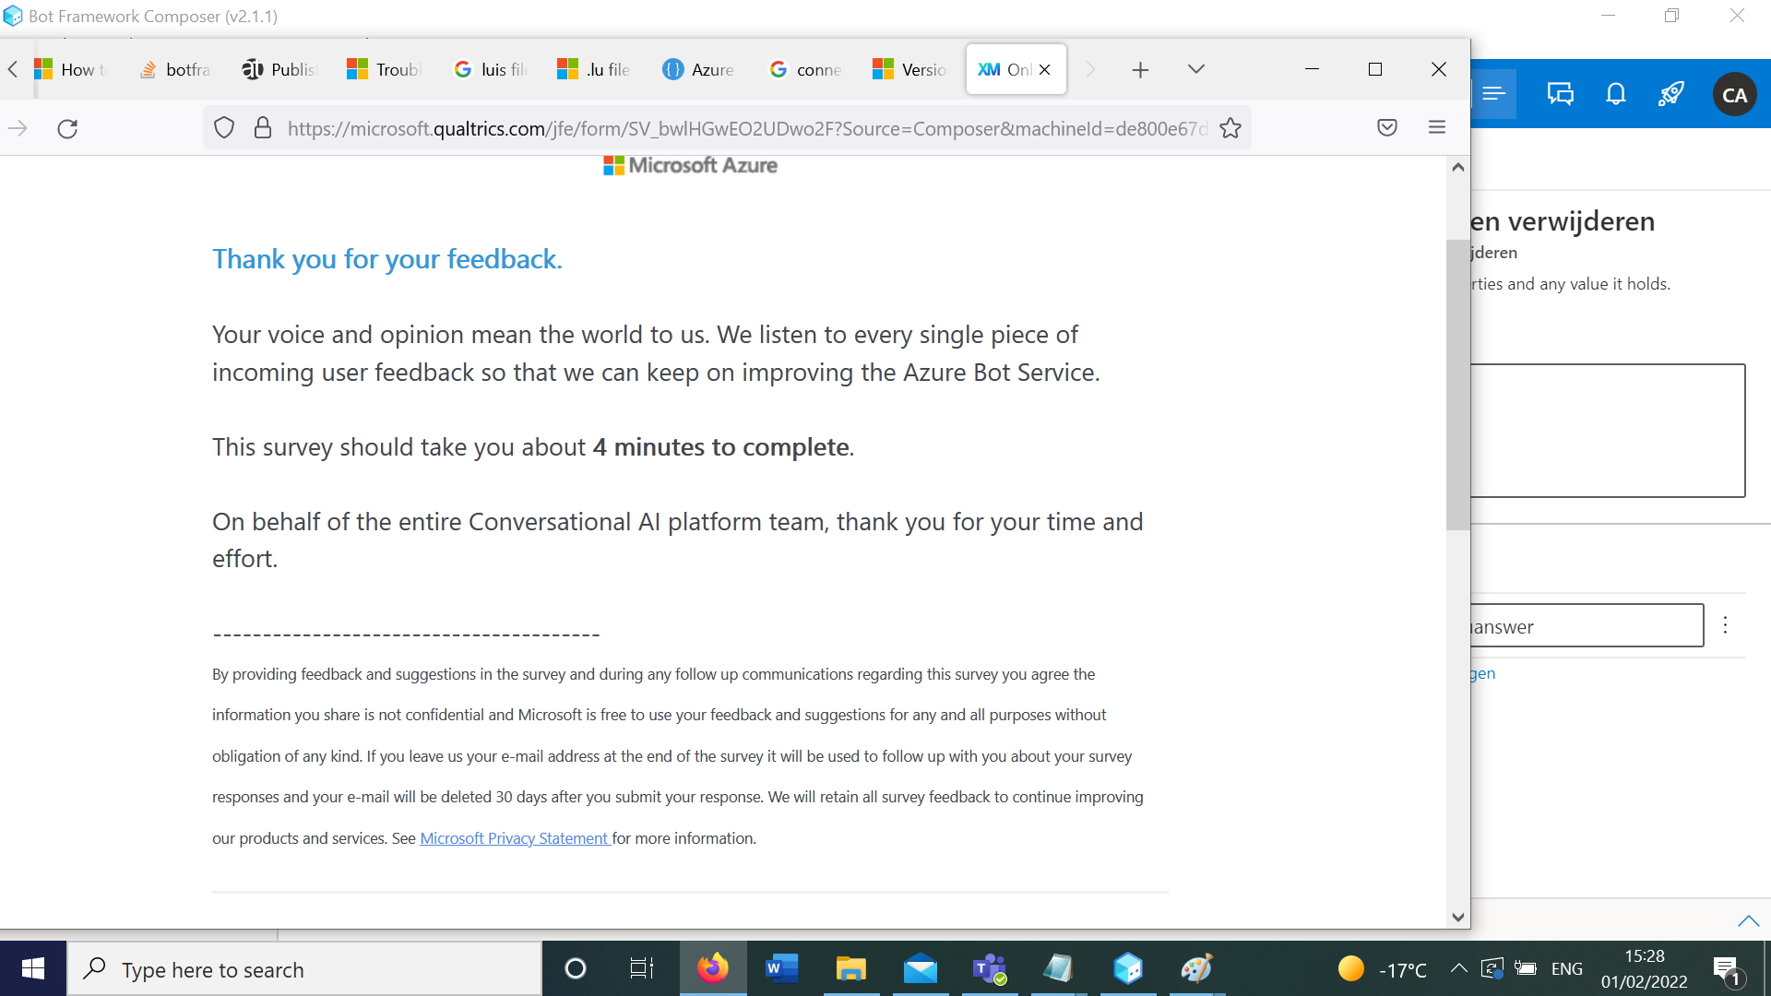
Task: Open the CA account avatar in Composer
Action: pos(1735,95)
